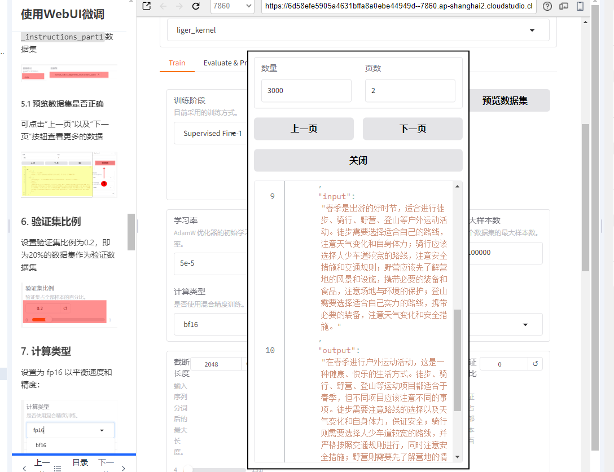Click the learning rate field 5e-5
Screen dimensions: 614x472
pyautogui.click(x=210, y=263)
